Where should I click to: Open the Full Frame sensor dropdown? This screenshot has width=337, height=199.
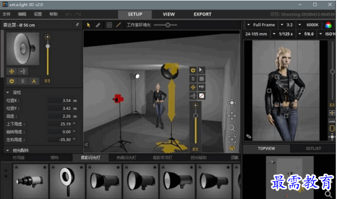[261, 25]
